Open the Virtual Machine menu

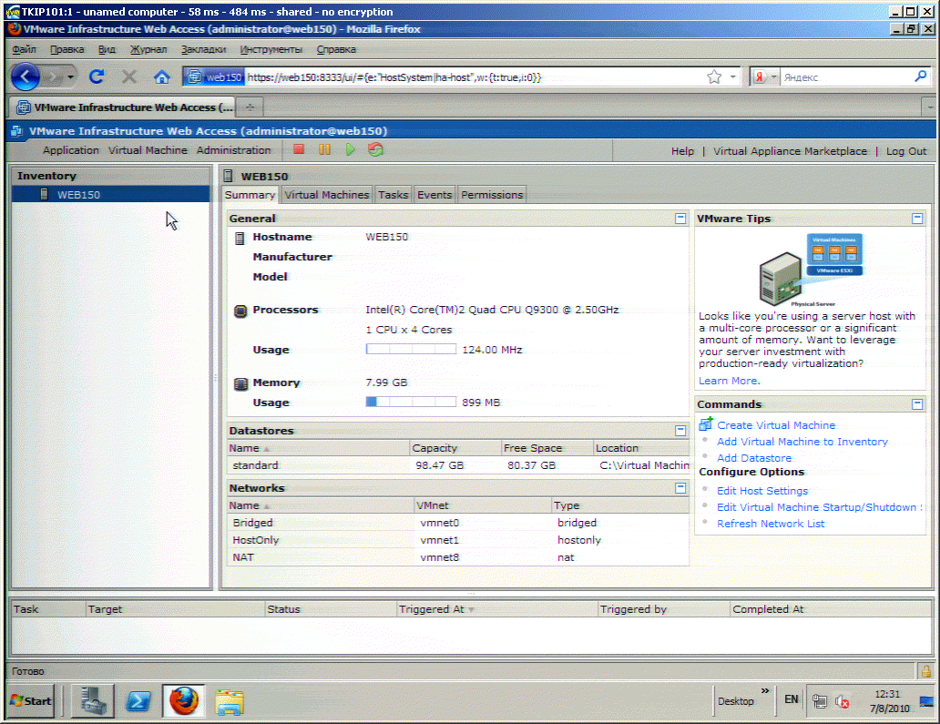click(148, 150)
